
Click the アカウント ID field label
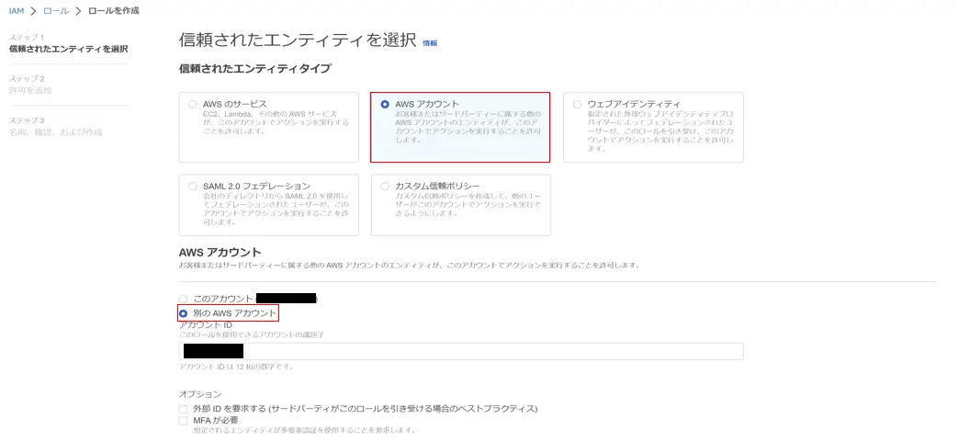click(x=206, y=324)
